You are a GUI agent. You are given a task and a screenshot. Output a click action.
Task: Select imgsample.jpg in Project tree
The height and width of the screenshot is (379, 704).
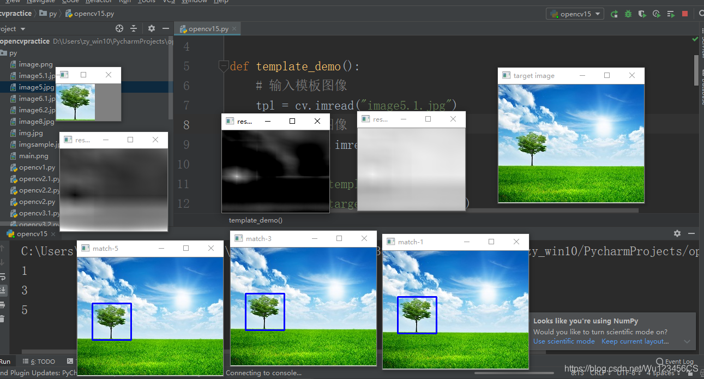pyautogui.click(x=34, y=145)
